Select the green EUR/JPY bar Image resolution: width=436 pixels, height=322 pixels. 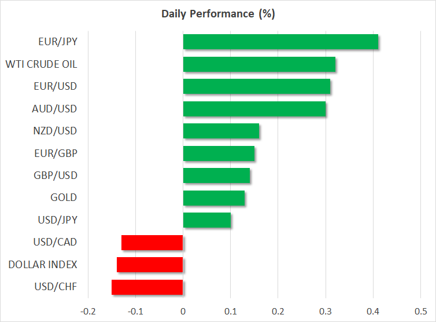click(x=280, y=42)
